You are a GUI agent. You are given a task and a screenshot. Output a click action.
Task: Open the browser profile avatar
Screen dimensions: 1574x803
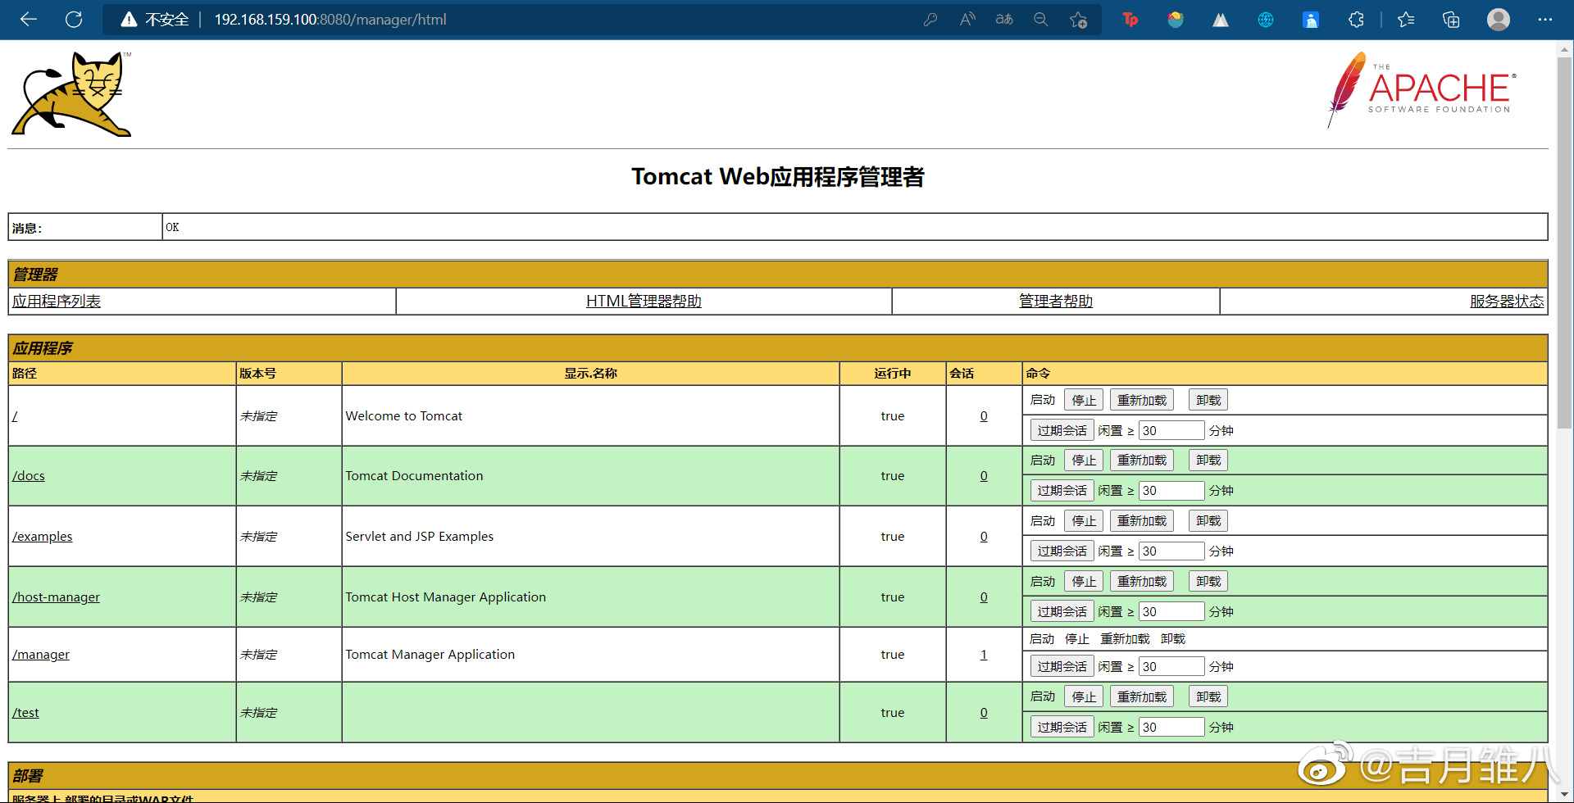1499,20
